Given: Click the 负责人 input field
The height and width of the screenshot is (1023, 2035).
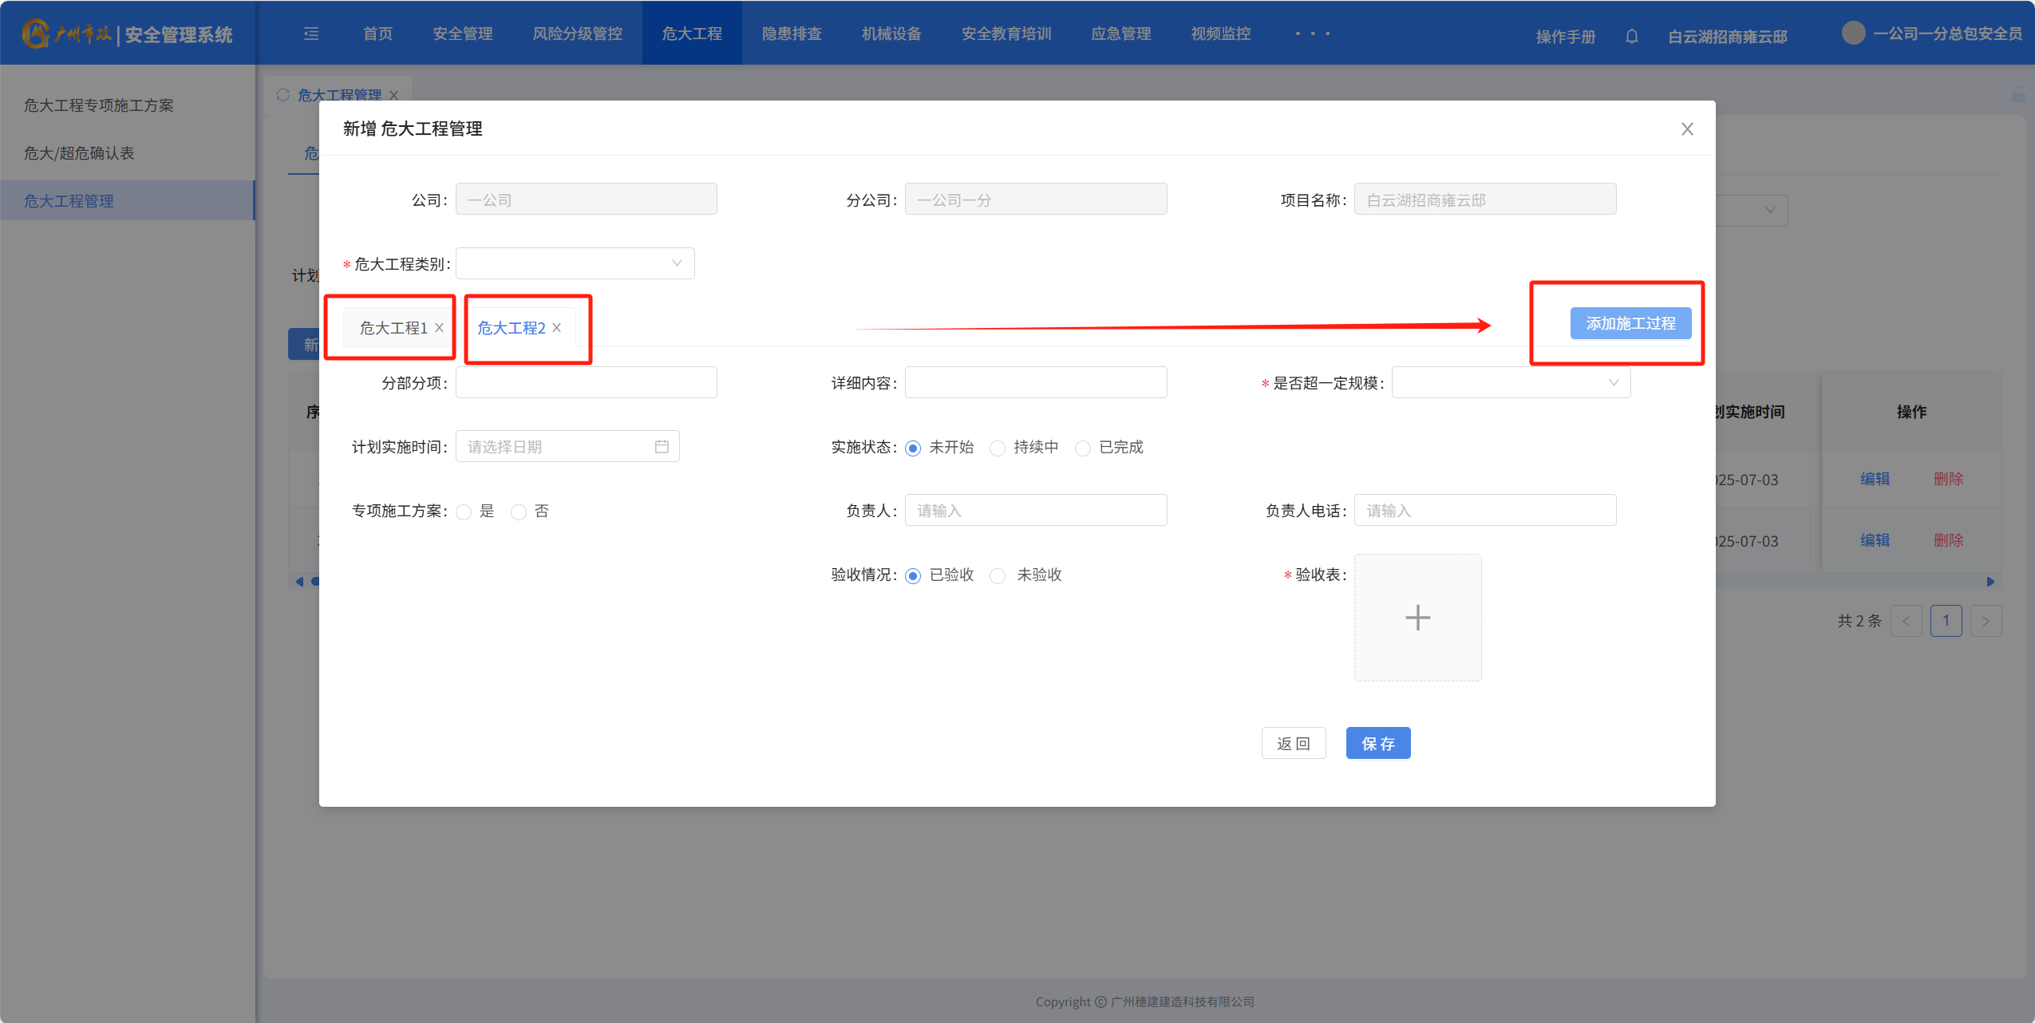Looking at the screenshot, I should [x=1035, y=511].
